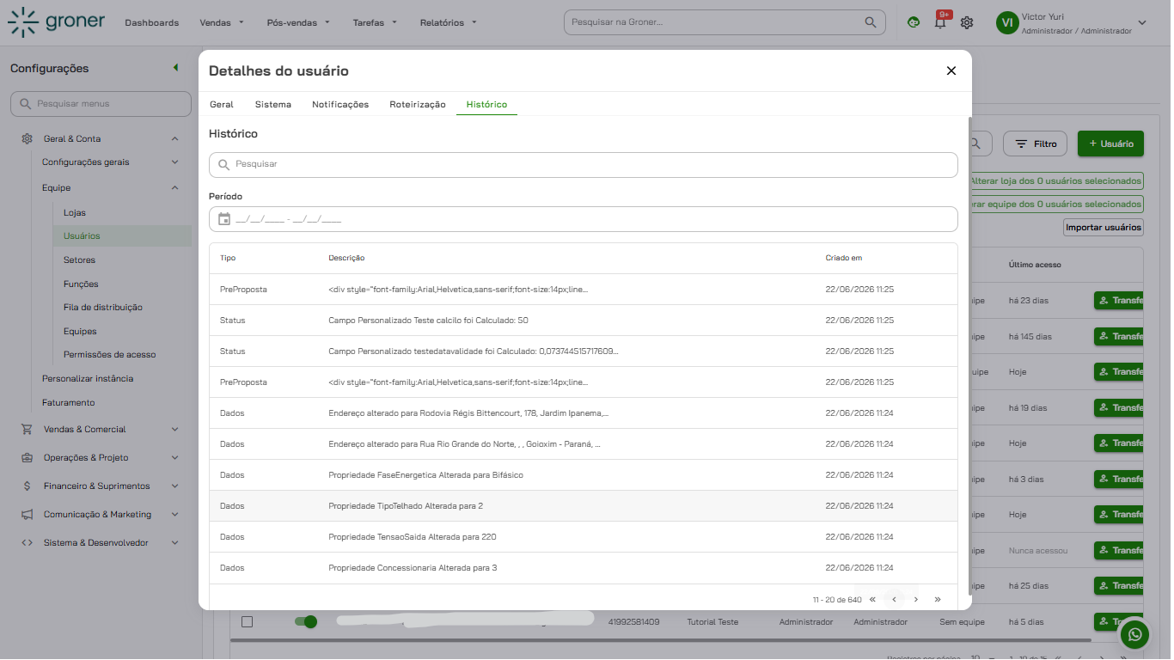Go to next history page

(x=916, y=599)
